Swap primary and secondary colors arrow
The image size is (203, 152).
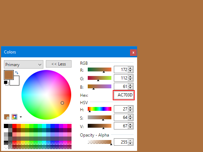(x=17, y=72)
